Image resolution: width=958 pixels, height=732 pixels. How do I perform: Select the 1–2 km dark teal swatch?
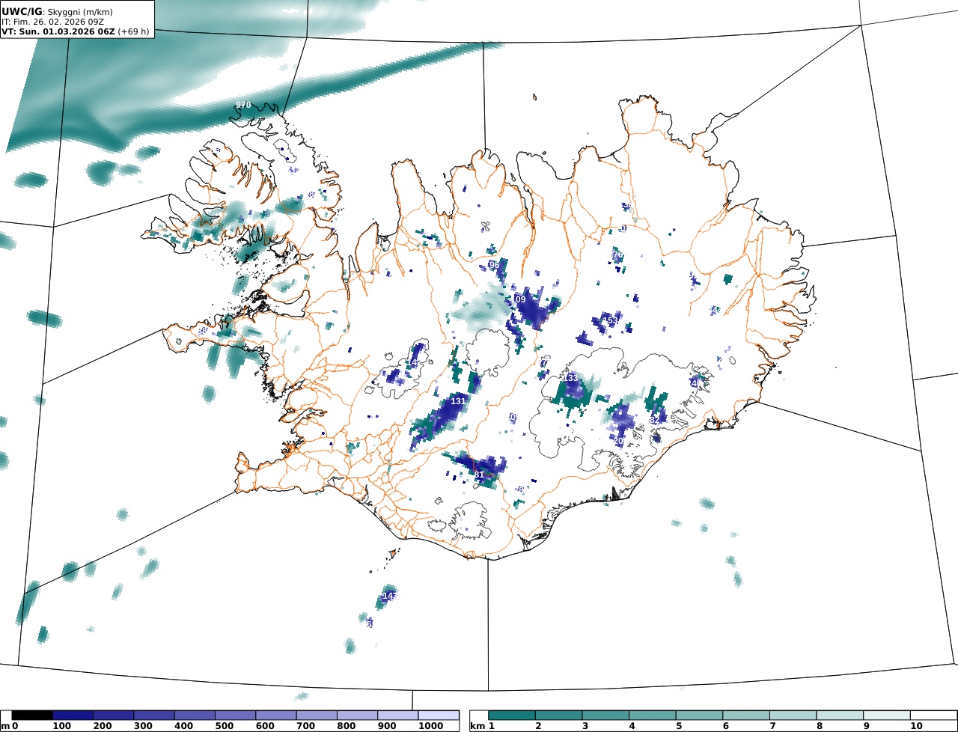[x=512, y=716]
